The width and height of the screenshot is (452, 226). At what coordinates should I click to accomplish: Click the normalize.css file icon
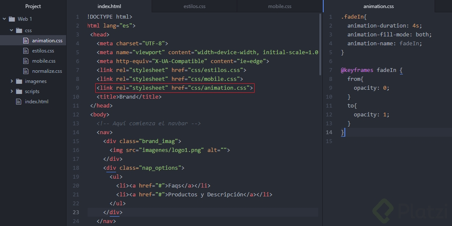click(26, 71)
